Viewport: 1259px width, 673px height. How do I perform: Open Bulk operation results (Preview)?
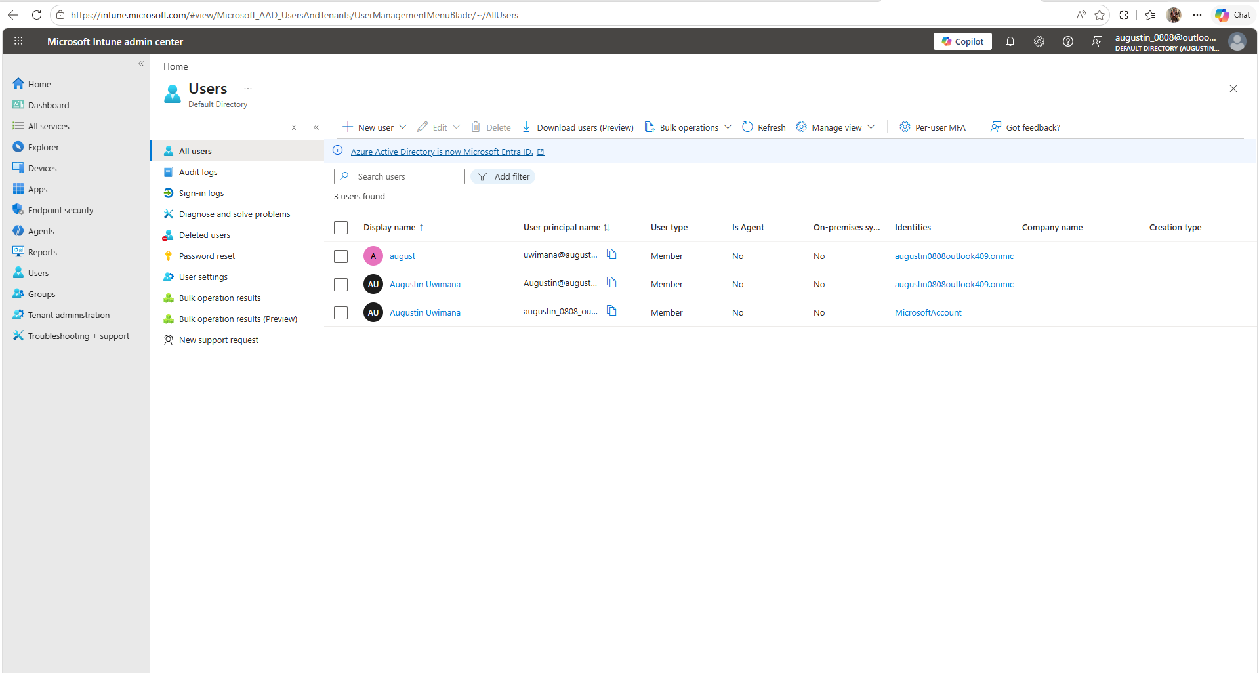pos(237,319)
